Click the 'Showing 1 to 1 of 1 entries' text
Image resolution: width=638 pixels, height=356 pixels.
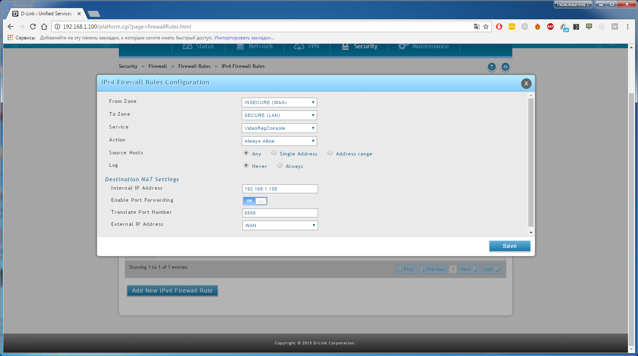point(158,267)
